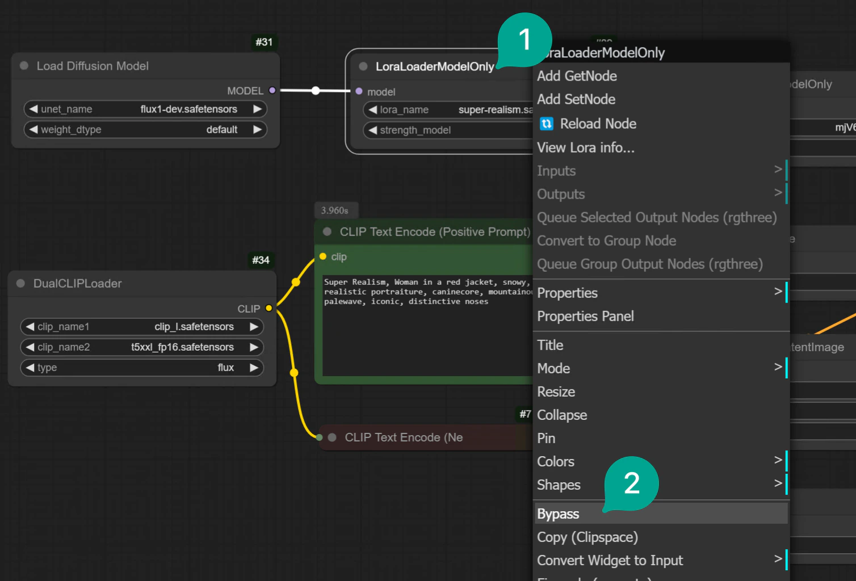The width and height of the screenshot is (856, 581).
Task: Click the positive prompt text area
Action: tap(427, 325)
